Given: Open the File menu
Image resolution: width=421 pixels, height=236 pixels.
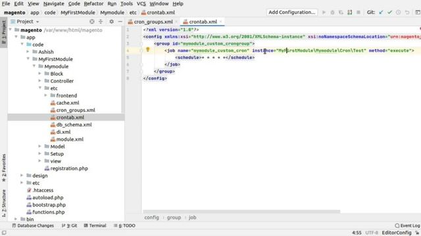Looking at the screenshot, I should 6,4.
